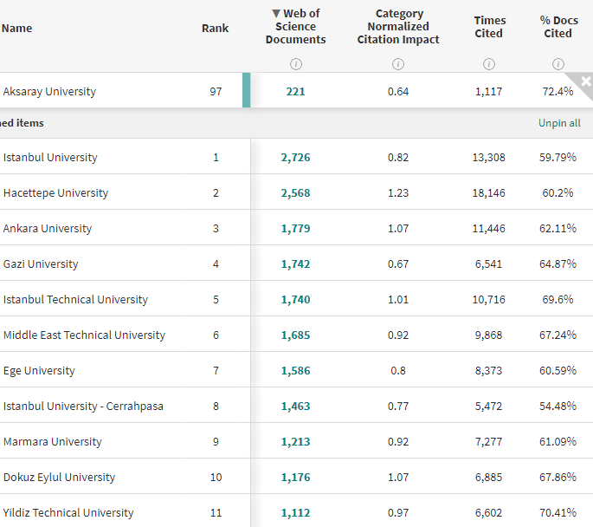The image size is (593, 527).
Task: Click info icon under Category Normalized Citation Impact
Action: click(398, 63)
